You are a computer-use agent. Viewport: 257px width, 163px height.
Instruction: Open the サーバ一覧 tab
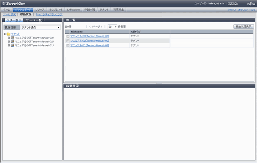[x=34, y=20]
